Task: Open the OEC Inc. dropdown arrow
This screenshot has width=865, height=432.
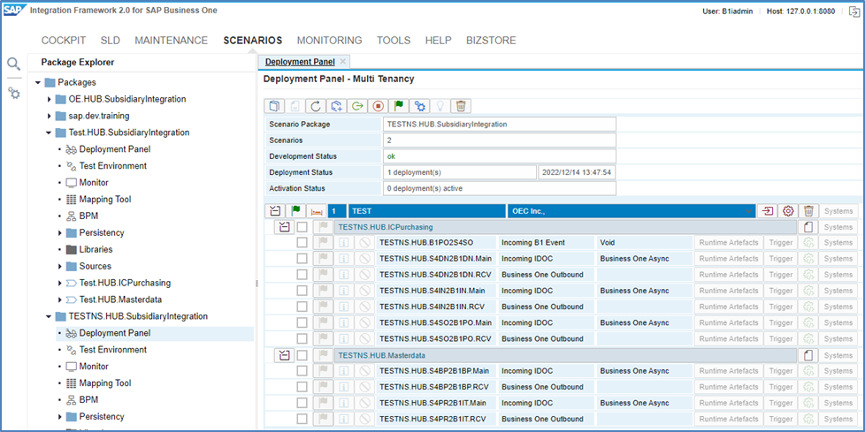Action: [x=750, y=211]
